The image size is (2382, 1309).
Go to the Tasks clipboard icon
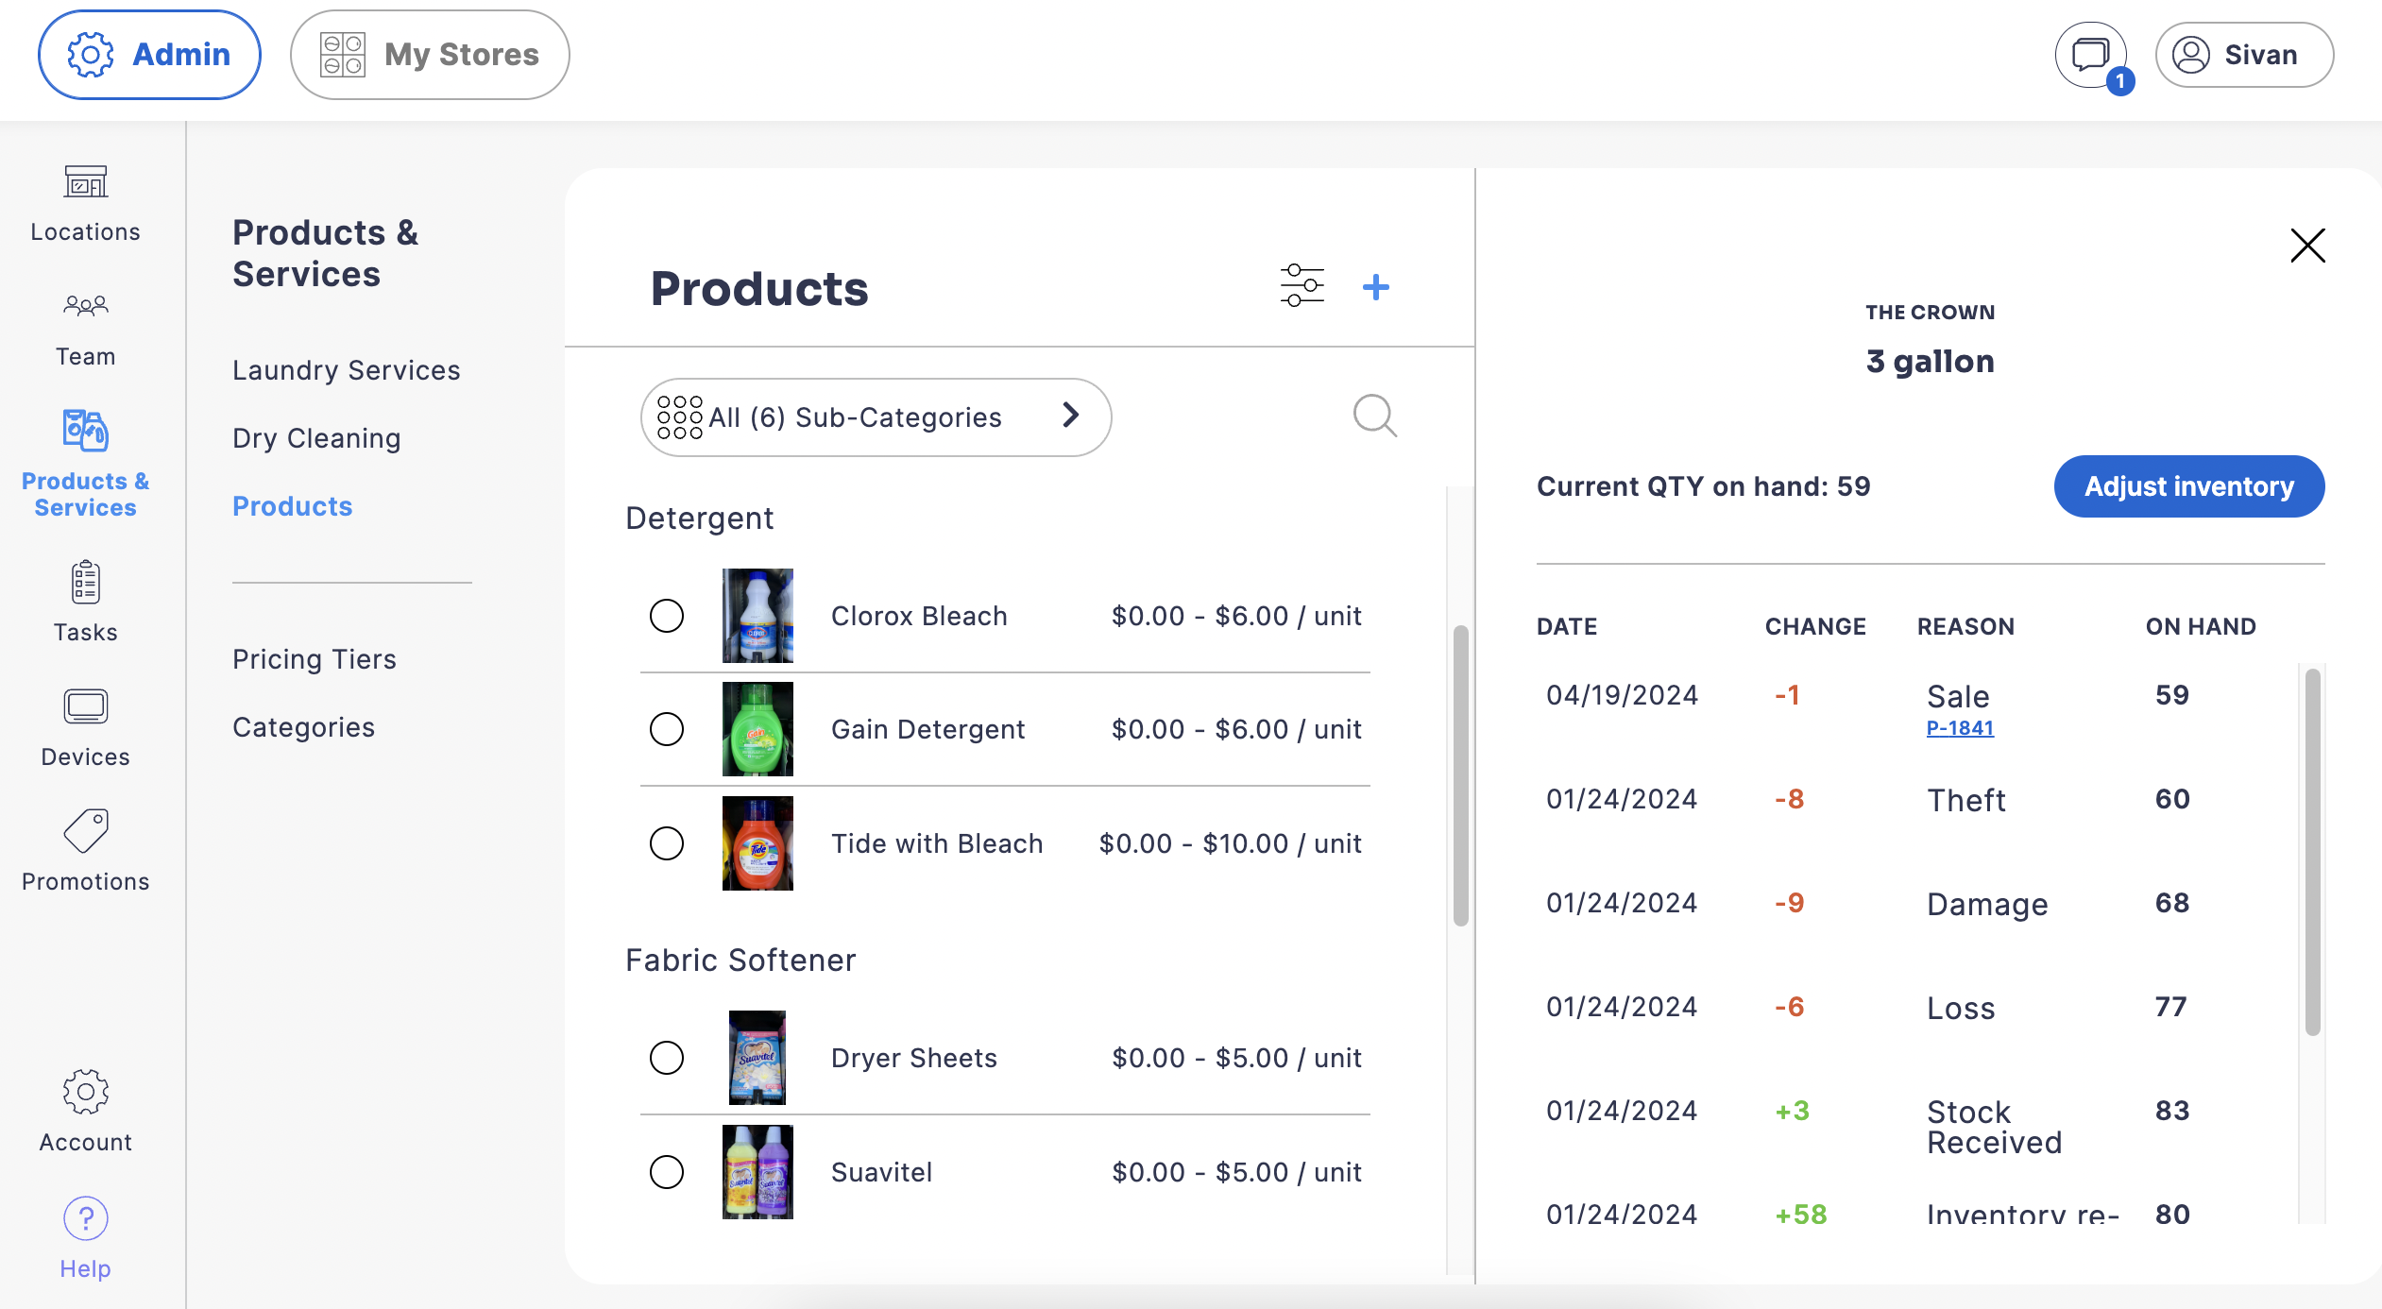click(x=85, y=582)
